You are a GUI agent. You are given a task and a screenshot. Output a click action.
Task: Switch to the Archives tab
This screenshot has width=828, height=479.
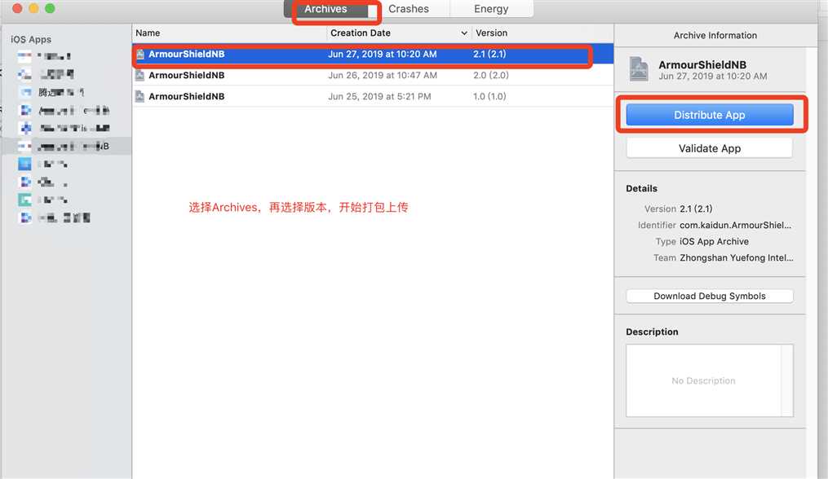325,9
